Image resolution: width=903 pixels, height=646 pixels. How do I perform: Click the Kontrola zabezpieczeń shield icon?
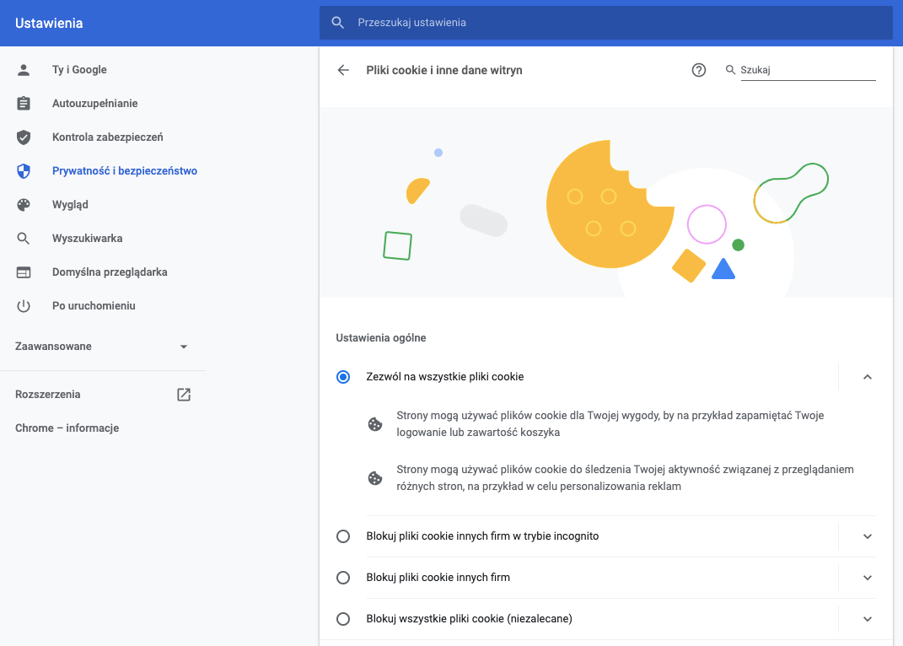[24, 137]
